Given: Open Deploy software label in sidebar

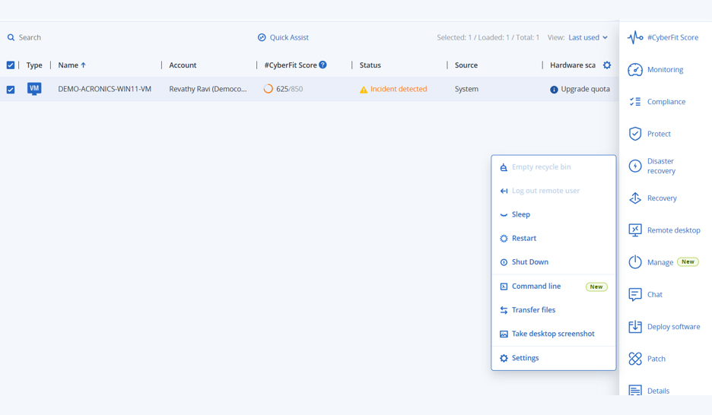Looking at the screenshot, I should point(673,327).
